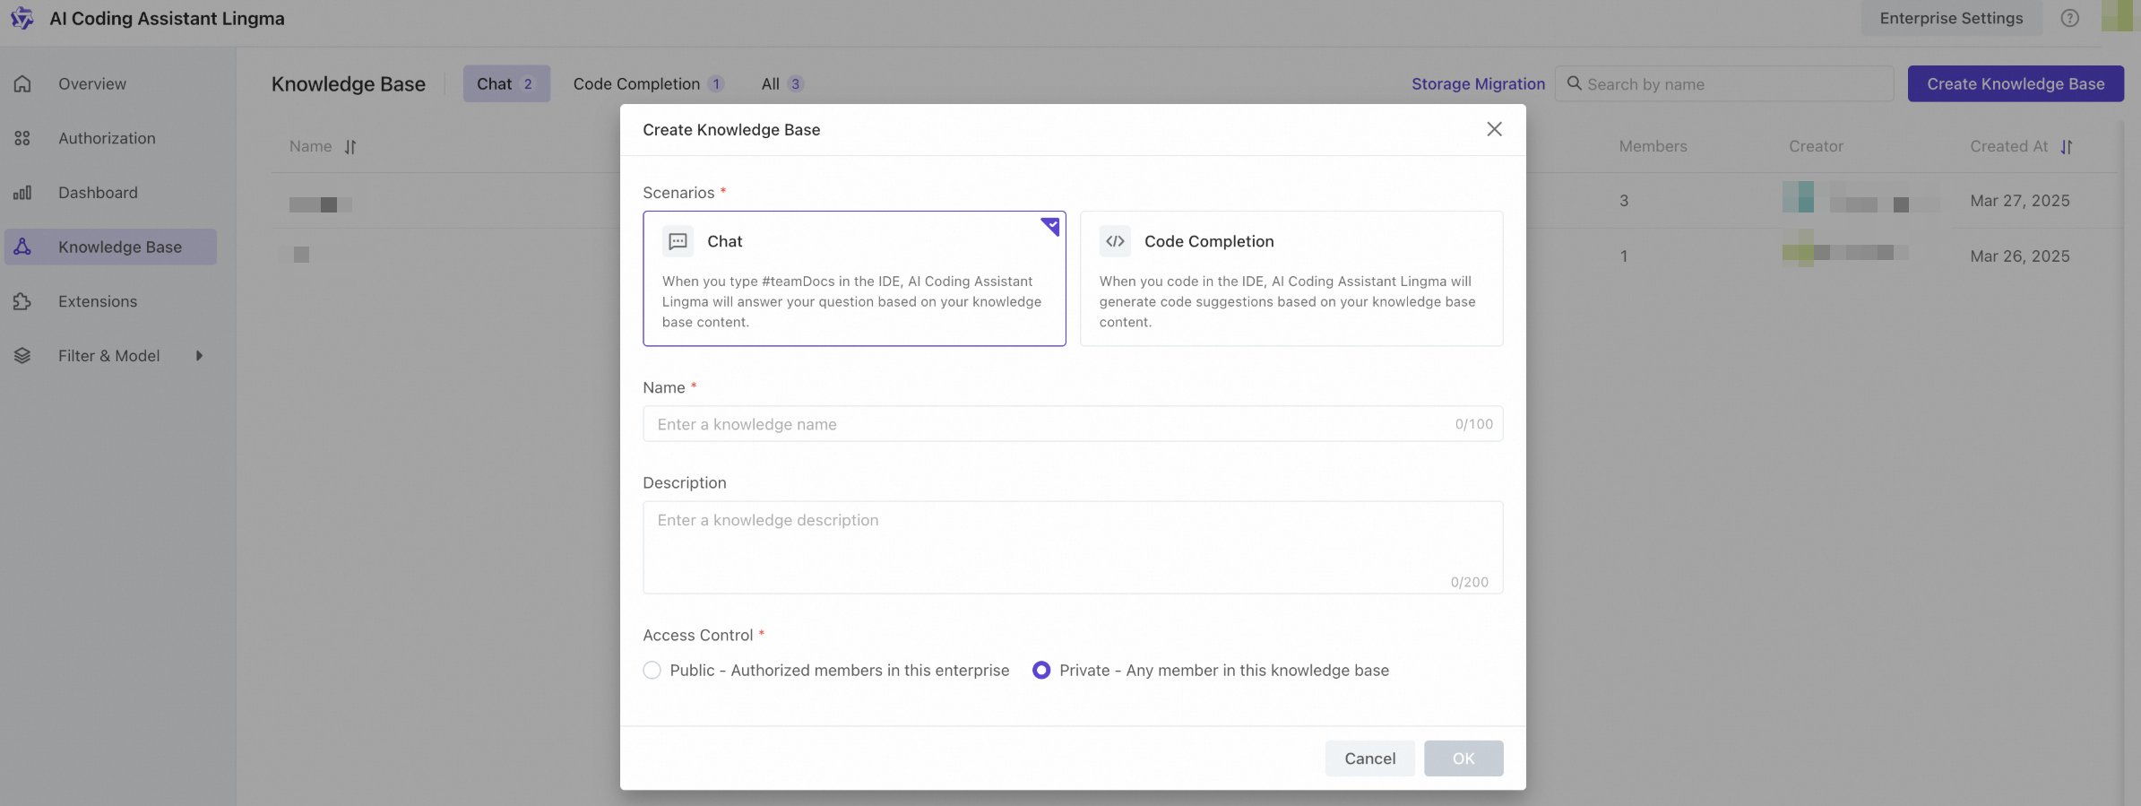Screen dimensions: 2141x806
Task: Click the Create Knowledge Base button
Action: [x=2016, y=83]
